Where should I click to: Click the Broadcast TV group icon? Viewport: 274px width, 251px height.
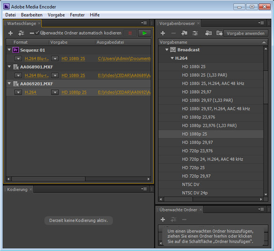click(x=173, y=50)
